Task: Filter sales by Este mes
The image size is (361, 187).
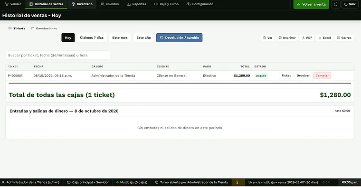Action: [x=120, y=37]
